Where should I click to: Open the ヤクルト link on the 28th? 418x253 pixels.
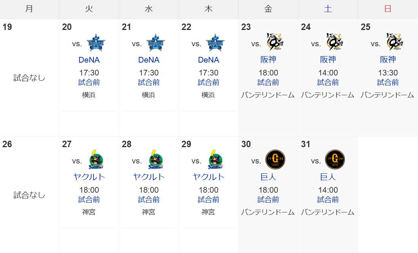point(149,177)
